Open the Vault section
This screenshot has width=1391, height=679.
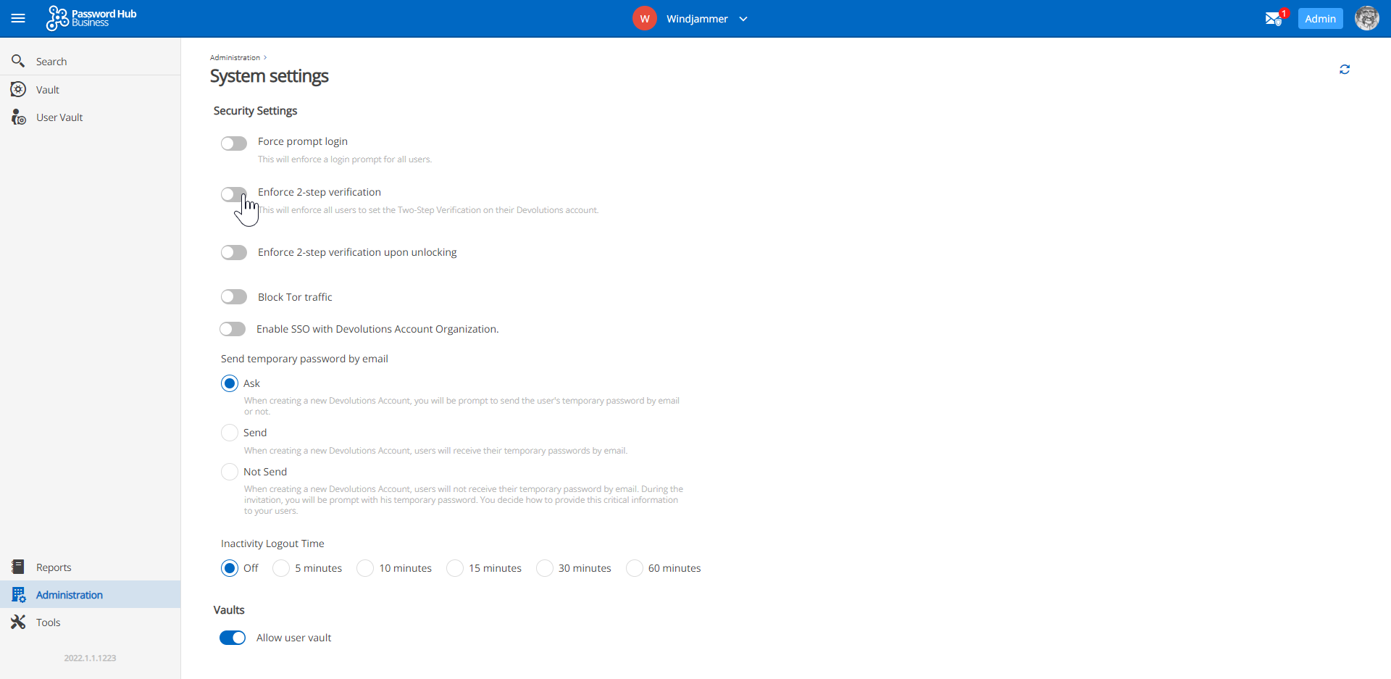[x=48, y=89]
